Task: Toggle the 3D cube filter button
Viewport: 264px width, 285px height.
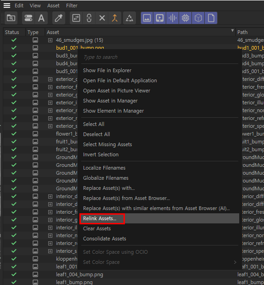Action: 198,18
